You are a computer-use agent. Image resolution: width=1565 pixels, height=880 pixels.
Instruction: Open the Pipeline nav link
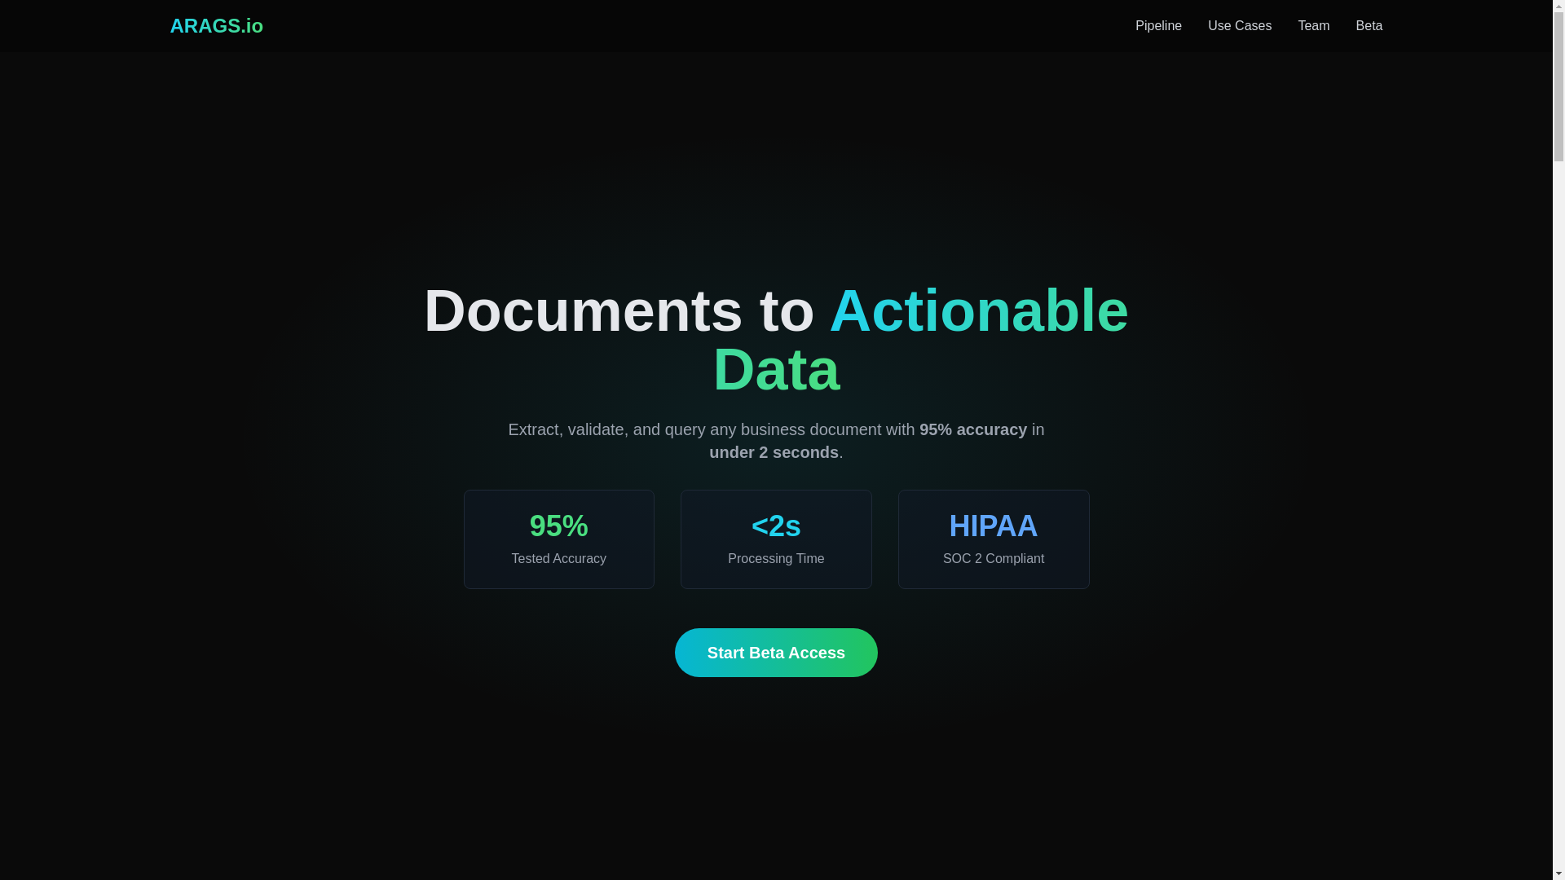tap(1157, 26)
